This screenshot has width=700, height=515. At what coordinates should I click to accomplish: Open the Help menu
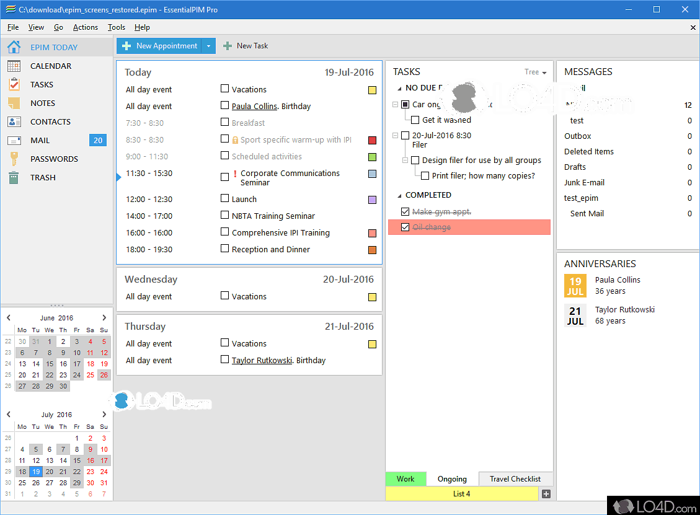pyautogui.click(x=142, y=27)
